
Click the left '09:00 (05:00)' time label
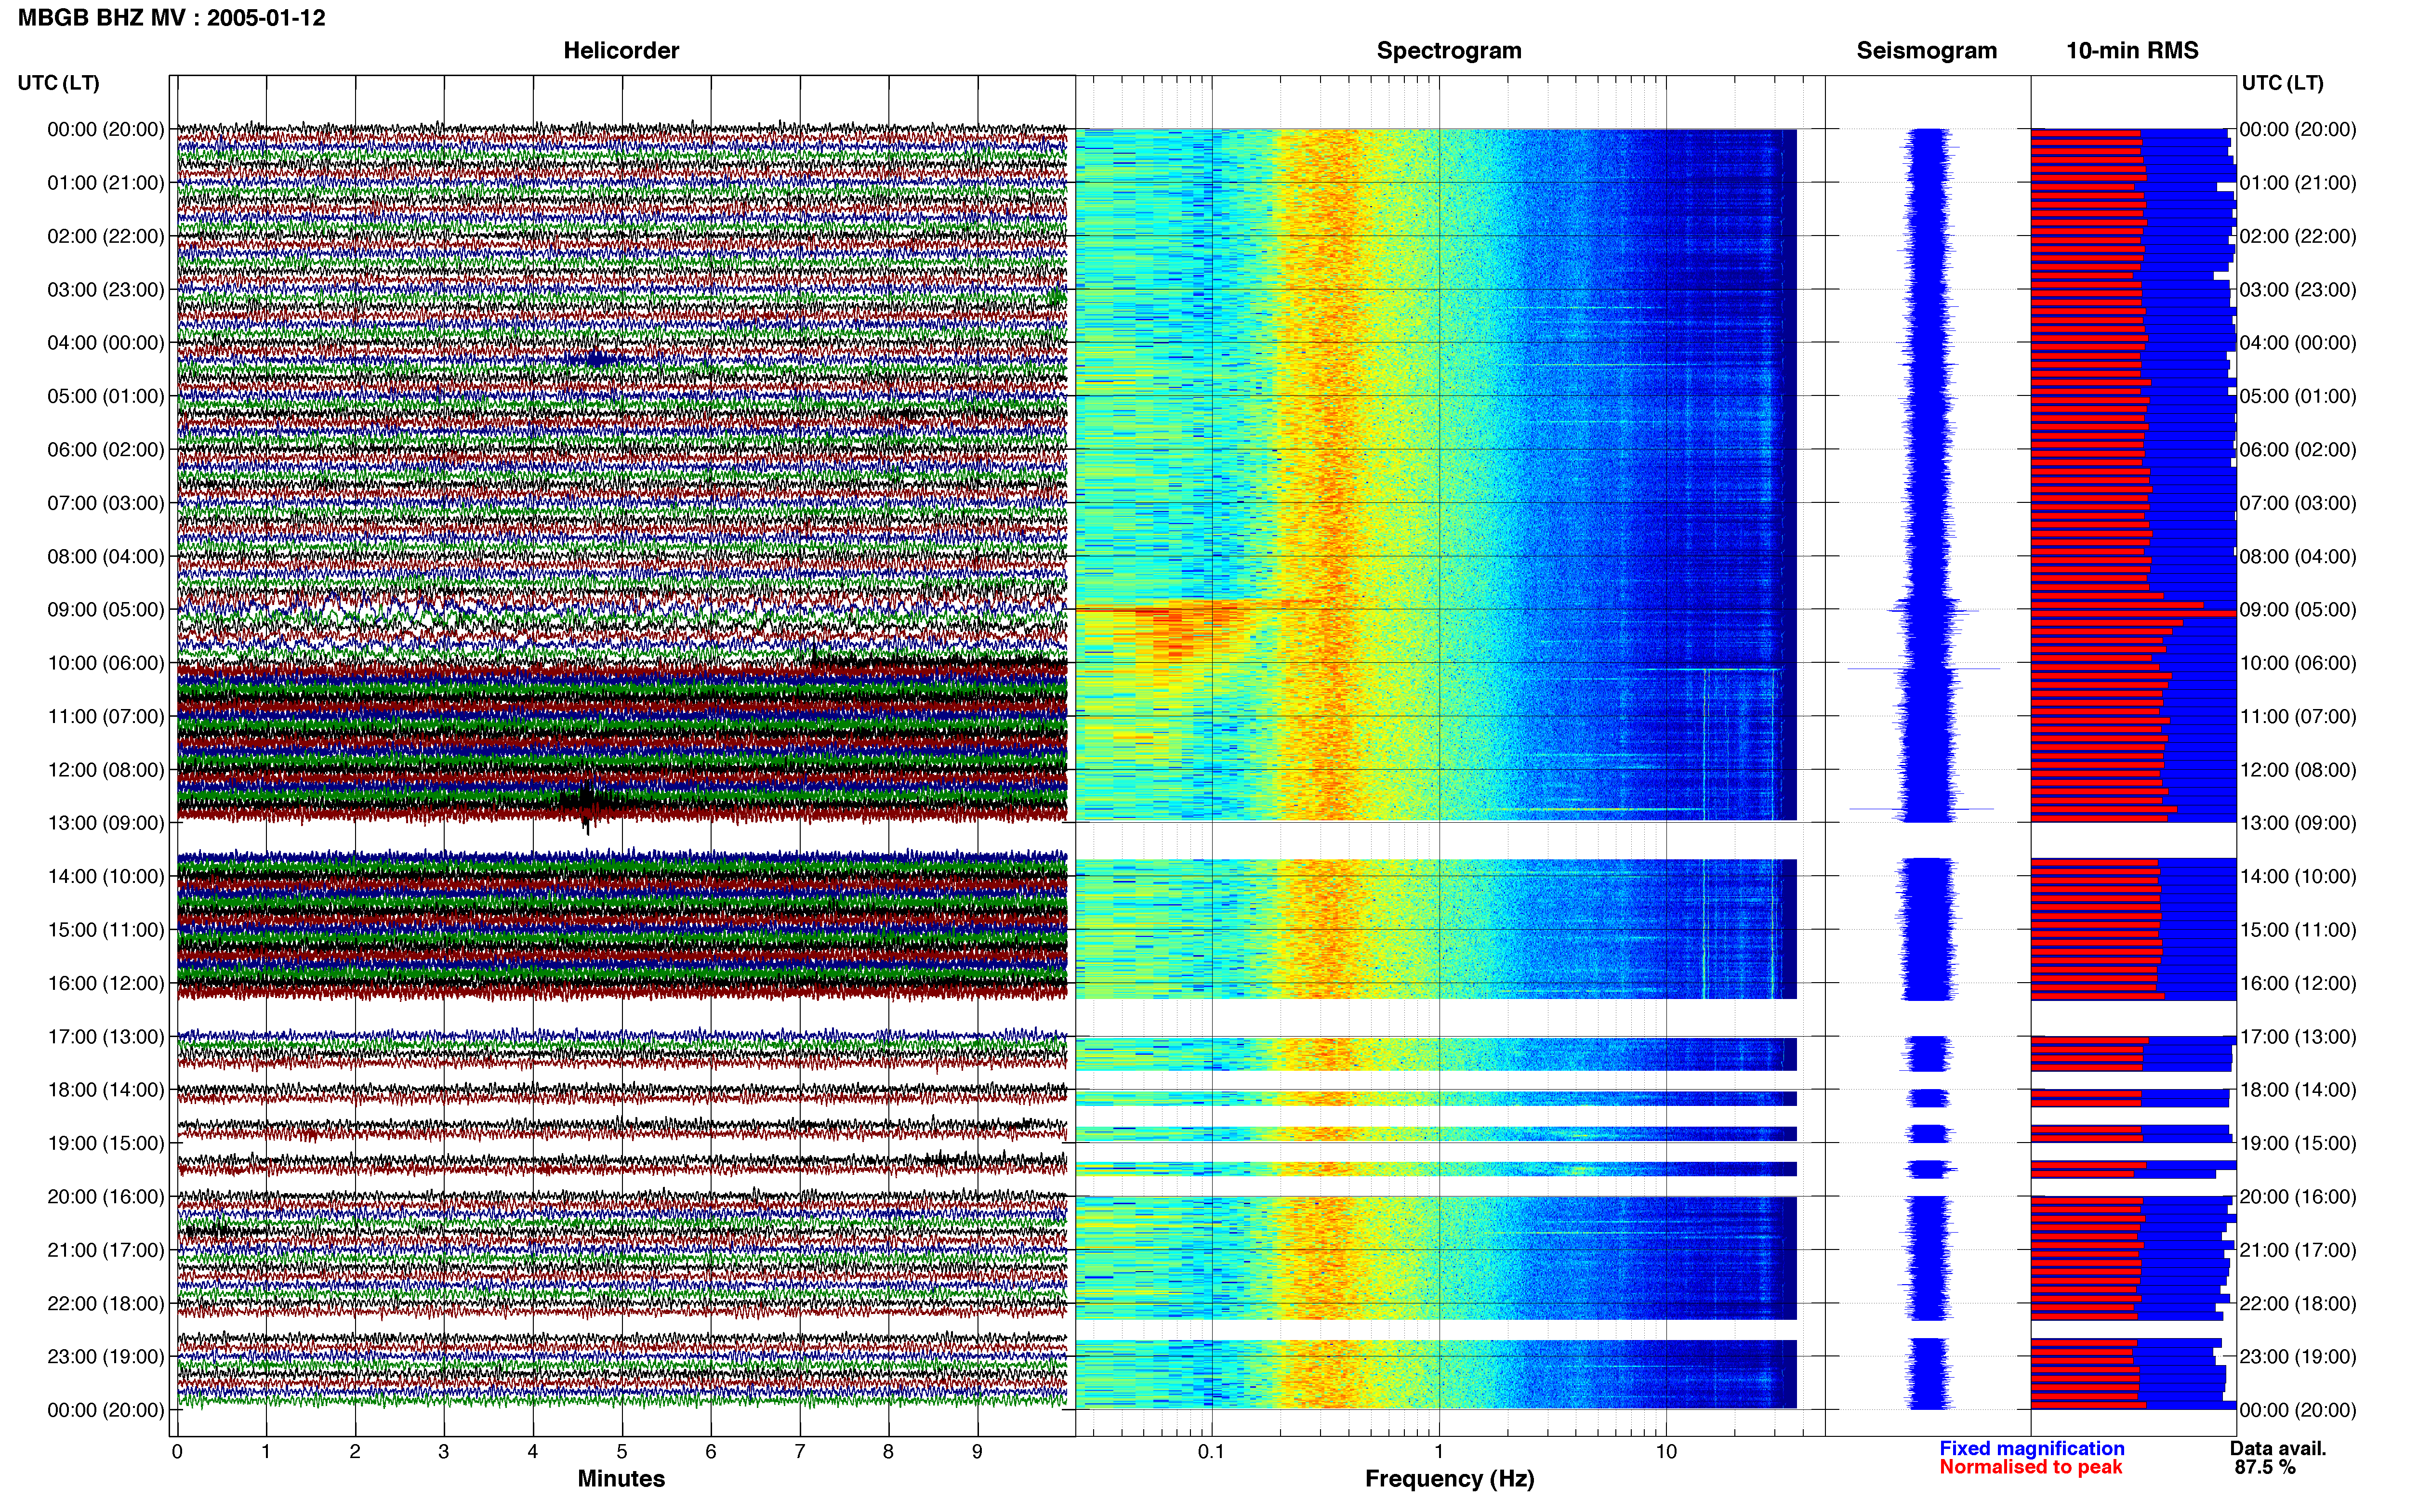point(106,609)
